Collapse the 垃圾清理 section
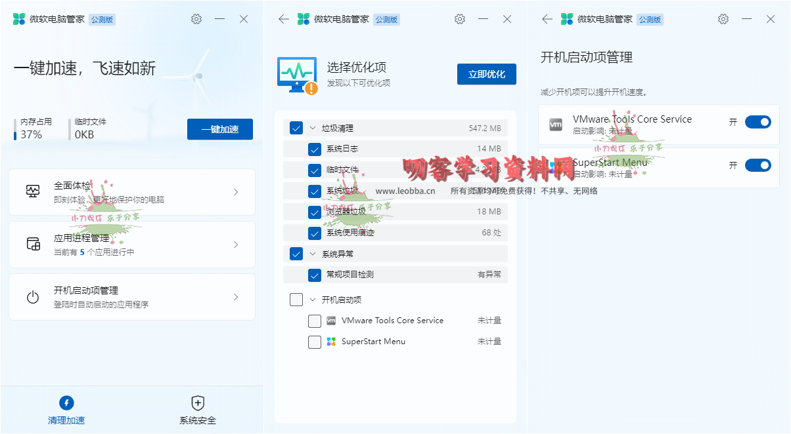 (312, 128)
